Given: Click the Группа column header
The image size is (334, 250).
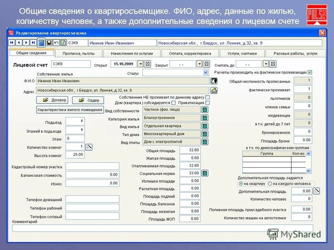Looking at the screenshot, I should [x=267, y=153].
